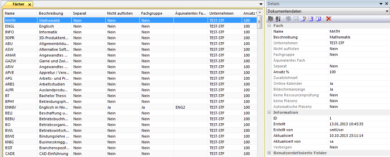Click the edit document pencil icon

303,19
